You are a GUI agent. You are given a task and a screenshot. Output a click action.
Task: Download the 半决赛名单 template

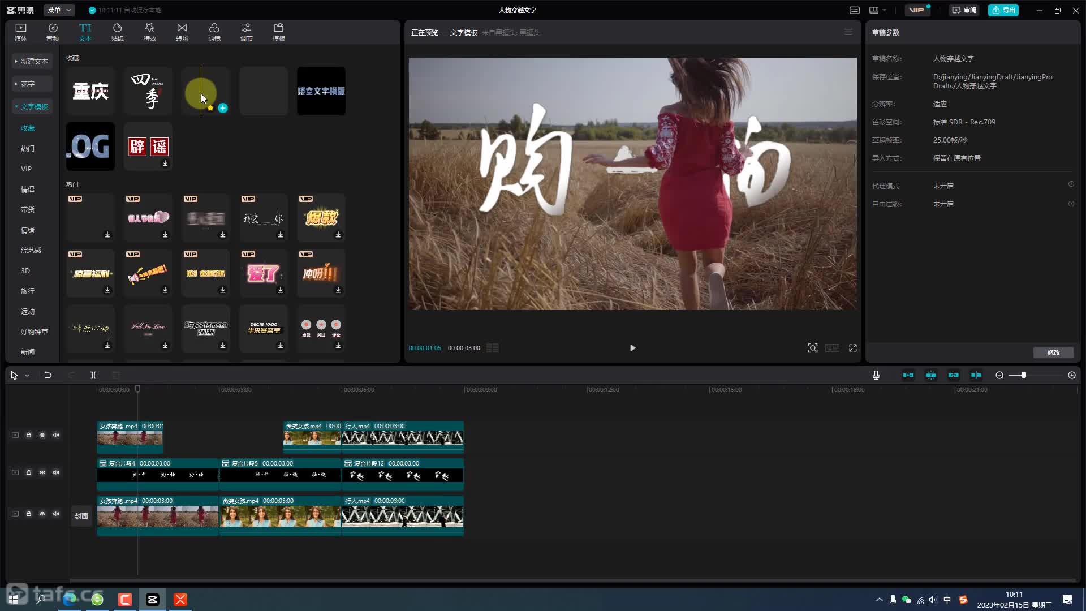pyautogui.click(x=281, y=346)
